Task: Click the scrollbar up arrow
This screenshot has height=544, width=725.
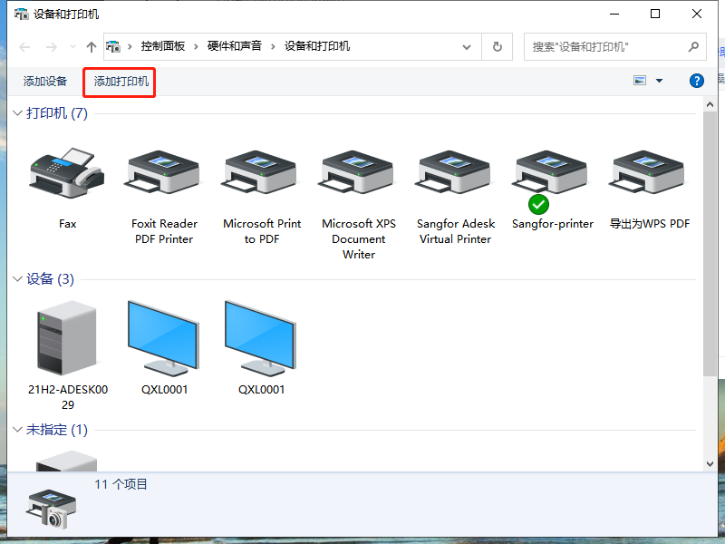Action: [x=710, y=104]
